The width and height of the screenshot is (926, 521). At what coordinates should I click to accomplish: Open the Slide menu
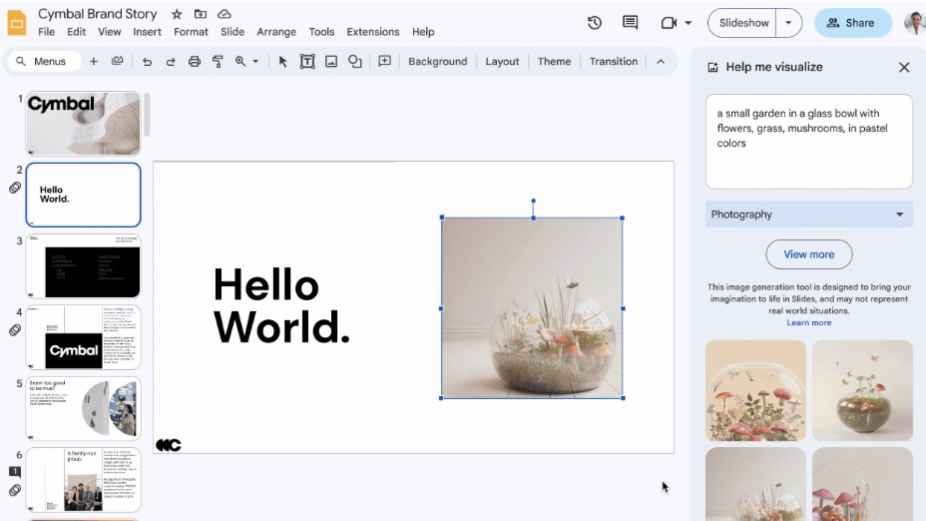point(232,32)
